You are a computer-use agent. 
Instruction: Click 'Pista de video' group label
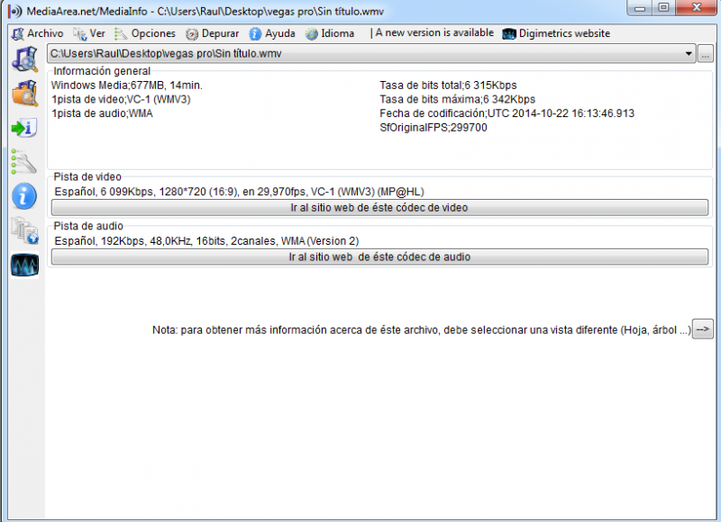[87, 176]
